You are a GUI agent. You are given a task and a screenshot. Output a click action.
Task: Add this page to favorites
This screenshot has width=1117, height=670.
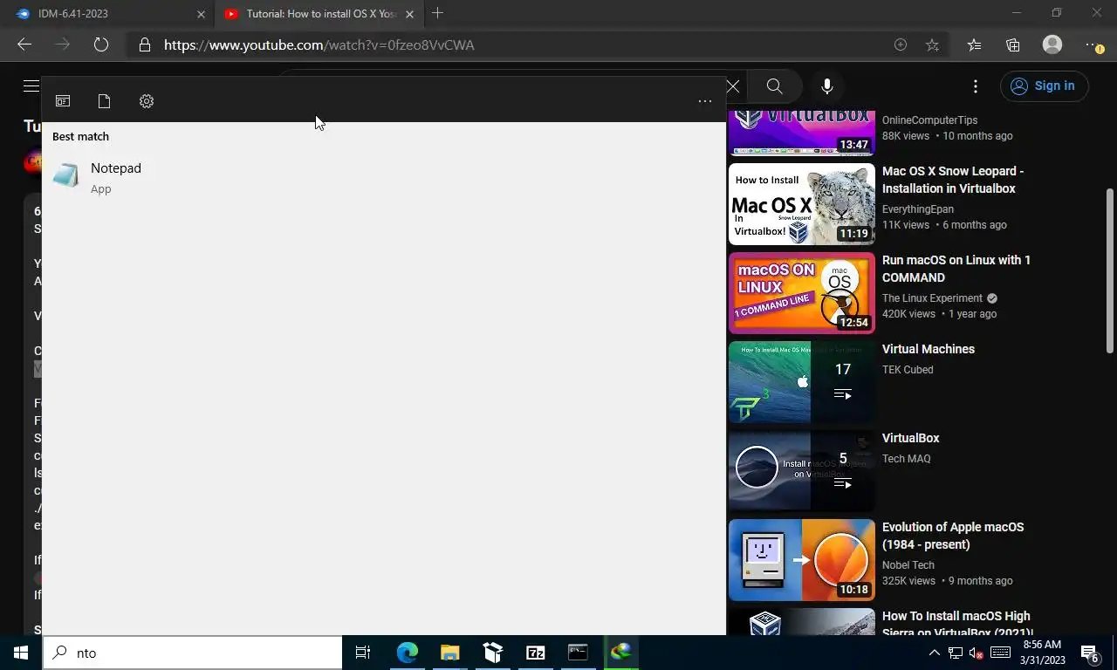[x=933, y=44]
